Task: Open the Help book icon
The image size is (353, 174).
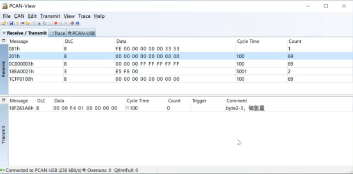Action: point(72,23)
